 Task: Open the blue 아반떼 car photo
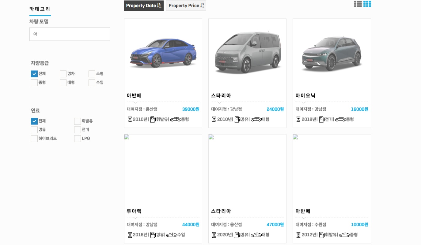[163, 53]
